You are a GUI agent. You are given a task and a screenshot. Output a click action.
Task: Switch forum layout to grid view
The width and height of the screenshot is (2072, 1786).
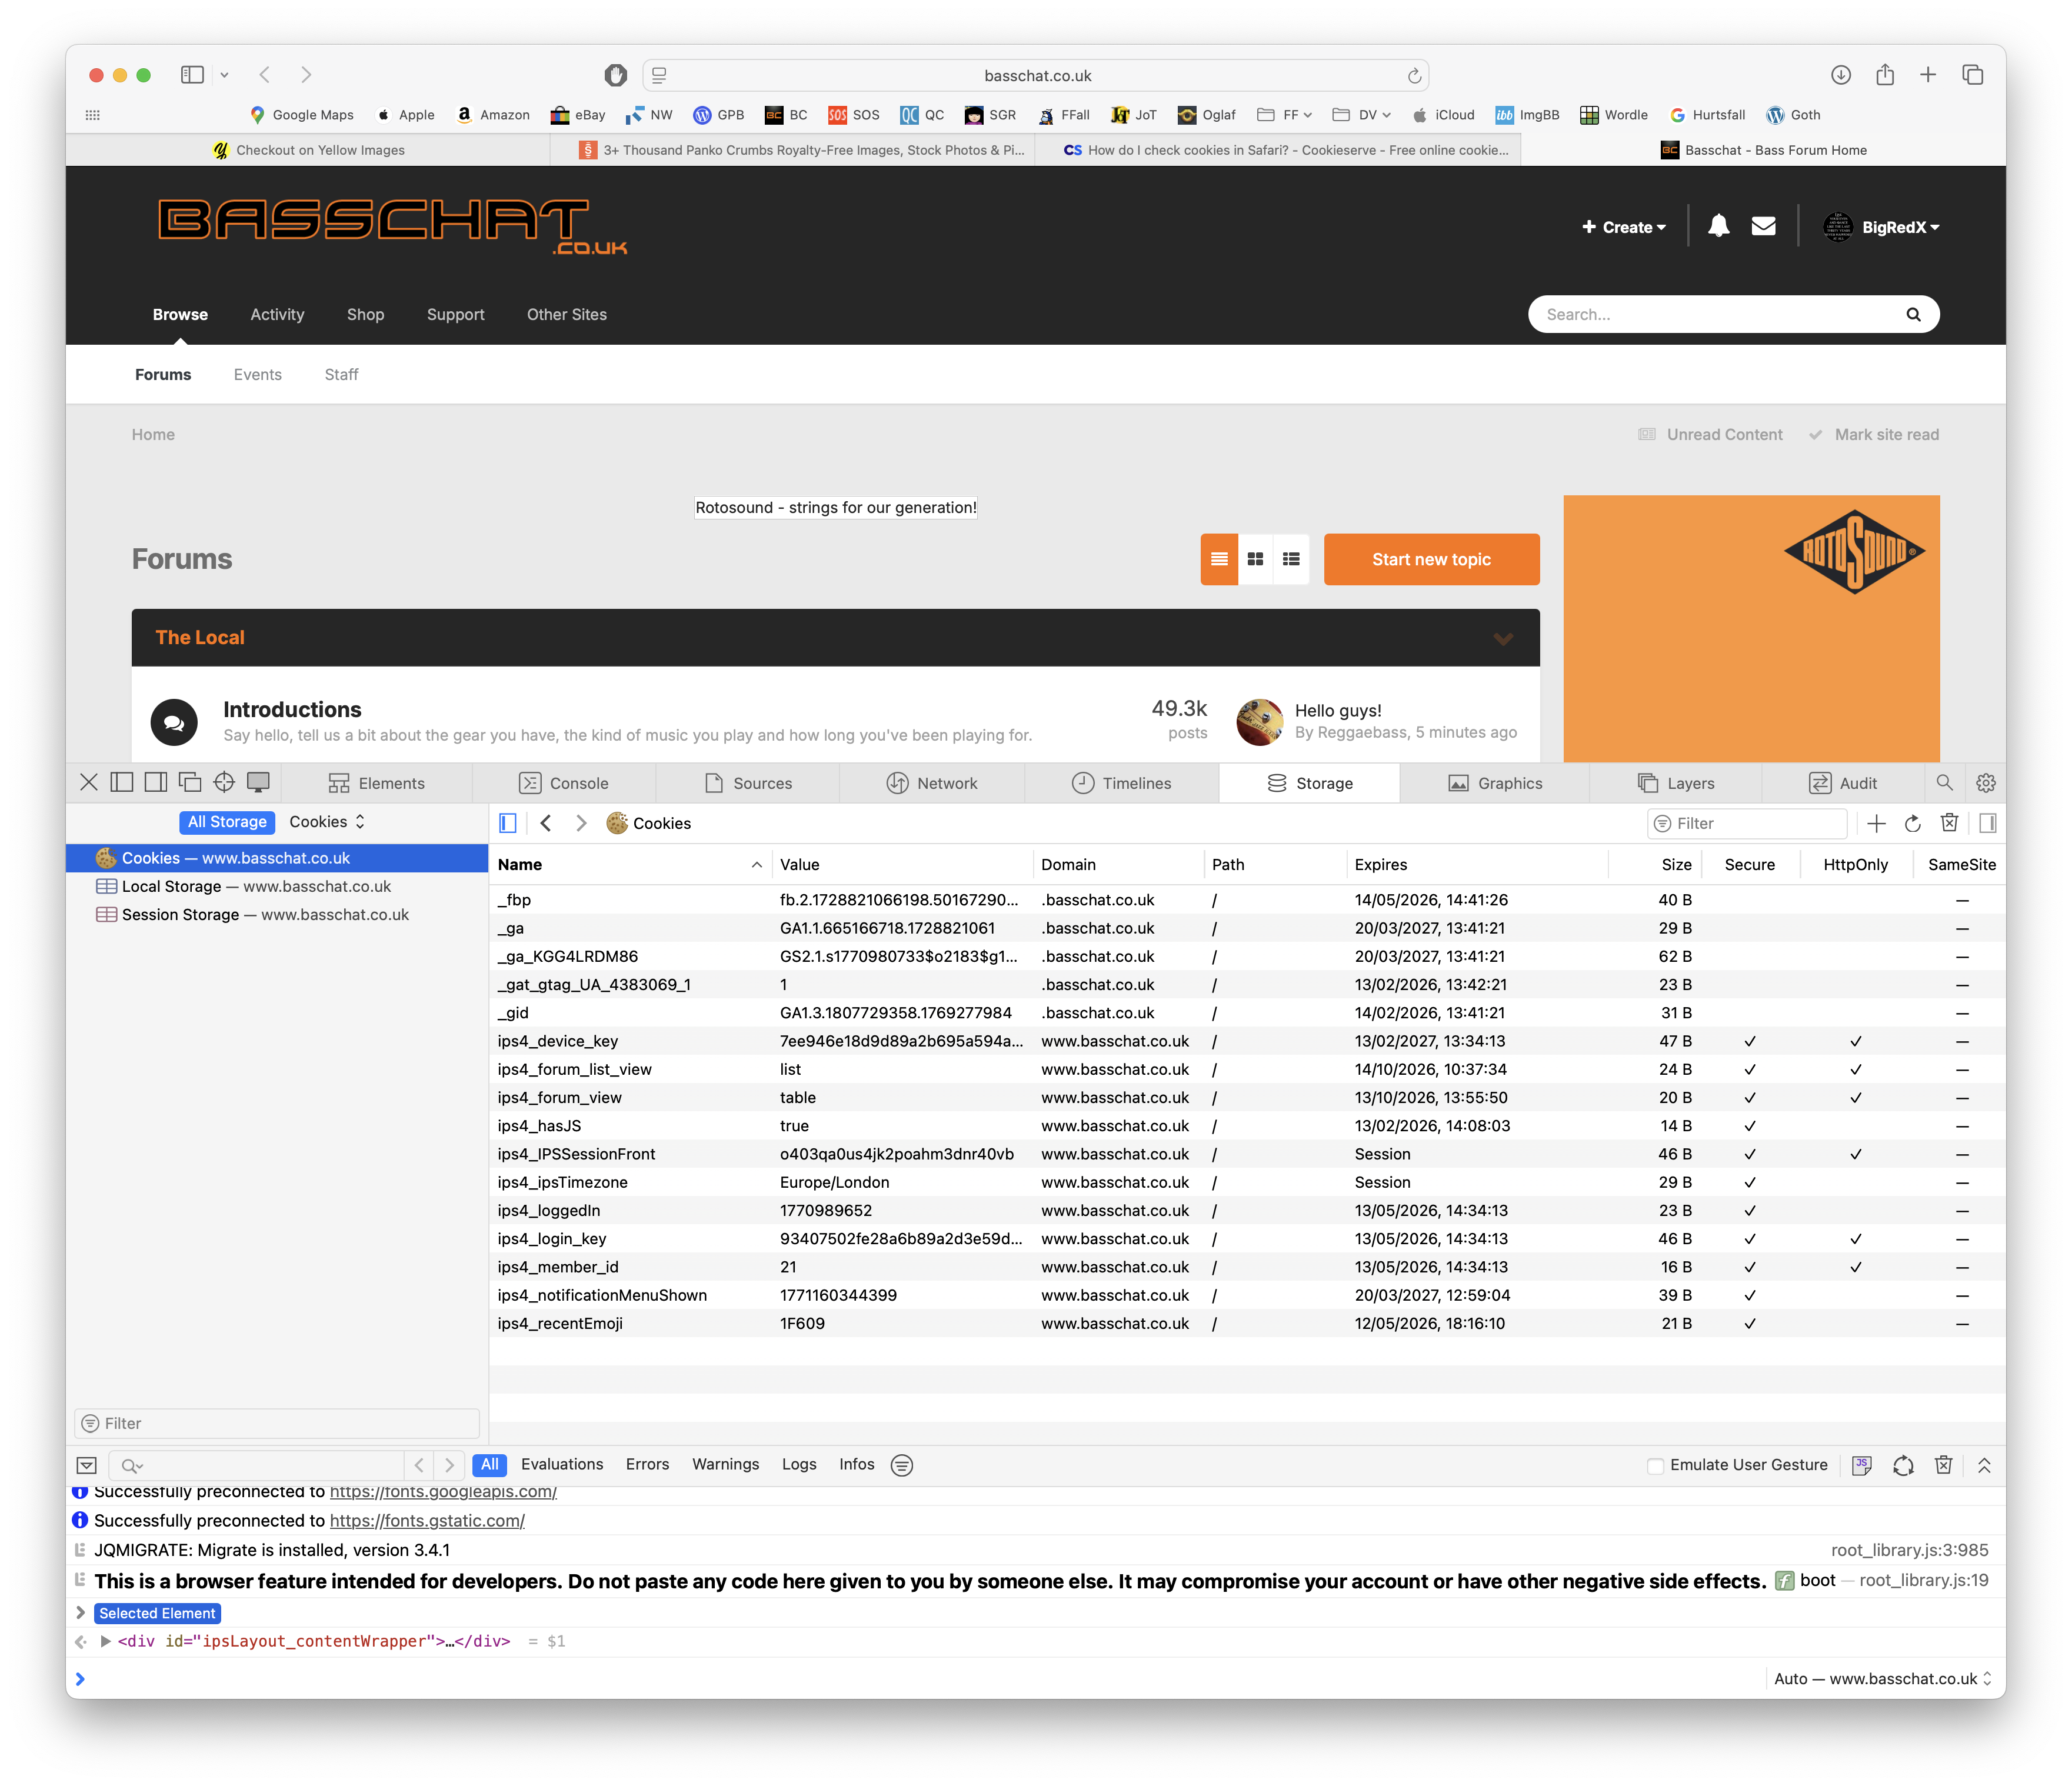pyautogui.click(x=1255, y=559)
